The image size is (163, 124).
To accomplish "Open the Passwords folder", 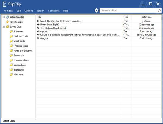I will click(19, 55).
